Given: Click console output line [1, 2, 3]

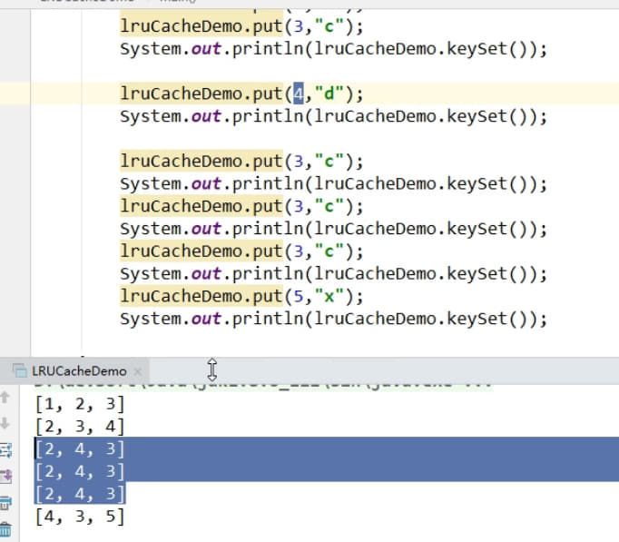Looking at the screenshot, I should click(80, 404).
